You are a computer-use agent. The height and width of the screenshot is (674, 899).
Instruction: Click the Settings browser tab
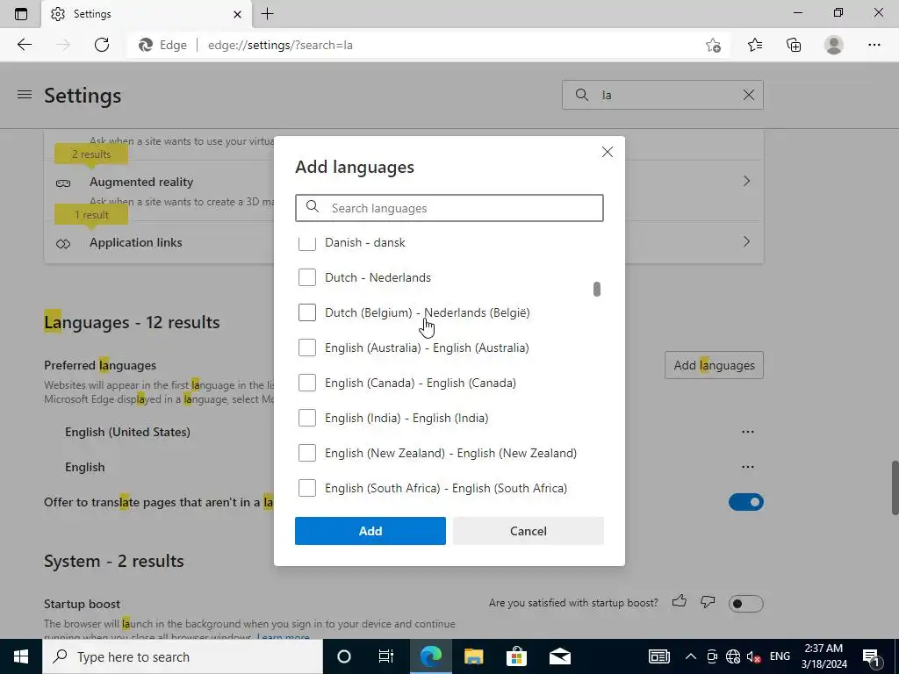147,14
